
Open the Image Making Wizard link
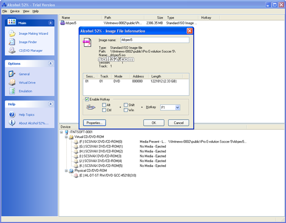33,34
